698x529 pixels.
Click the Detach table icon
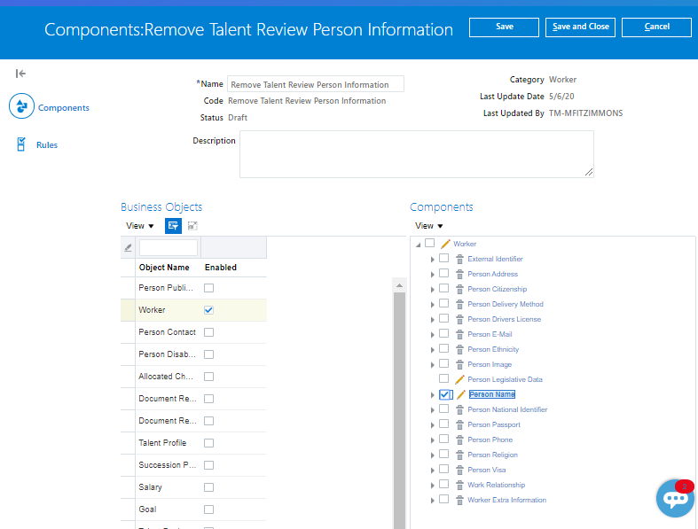click(x=192, y=226)
